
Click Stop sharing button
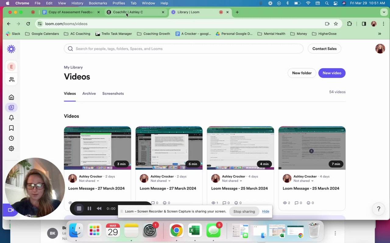pos(244,211)
